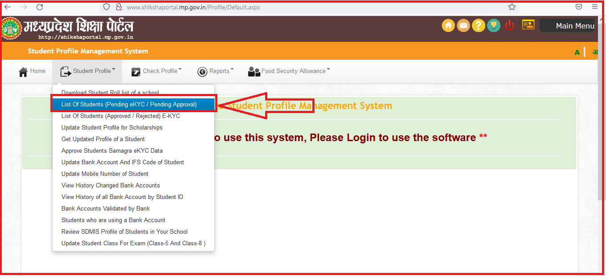Go to Home in navigation bar

tap(32, 71)
